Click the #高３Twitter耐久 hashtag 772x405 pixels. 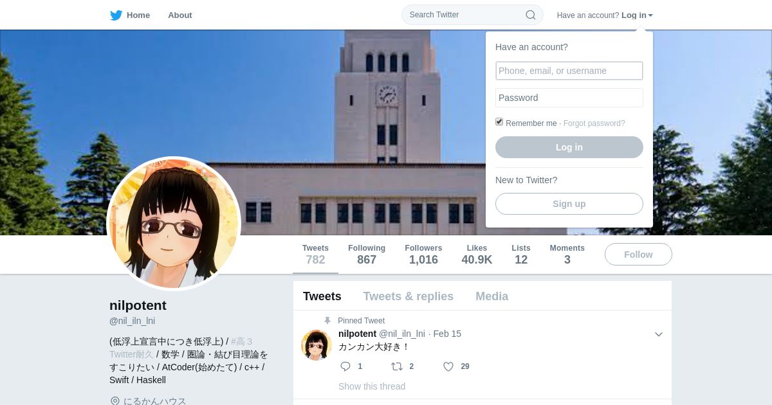click(x=181, y=348)
